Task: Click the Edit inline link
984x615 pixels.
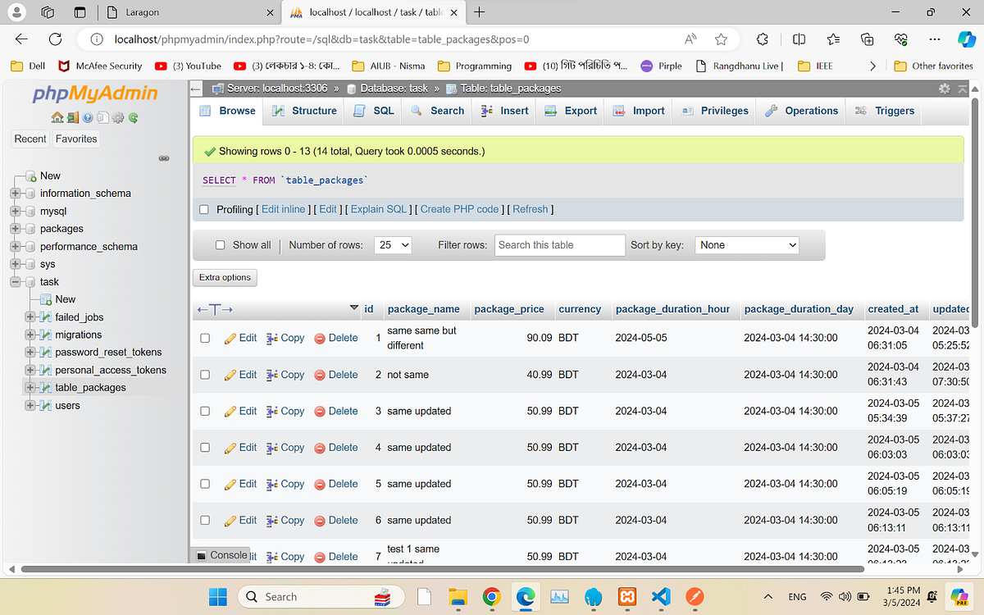Action: 283,209
